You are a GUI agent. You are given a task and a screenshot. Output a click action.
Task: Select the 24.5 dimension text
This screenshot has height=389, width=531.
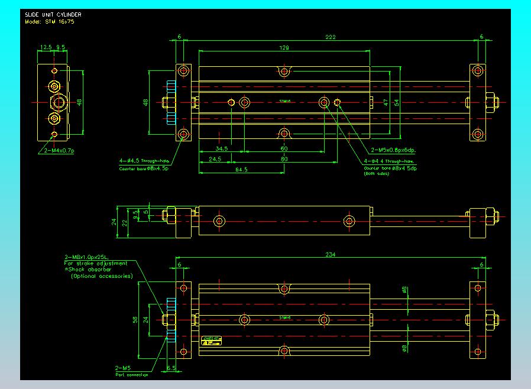pos(214,159)
